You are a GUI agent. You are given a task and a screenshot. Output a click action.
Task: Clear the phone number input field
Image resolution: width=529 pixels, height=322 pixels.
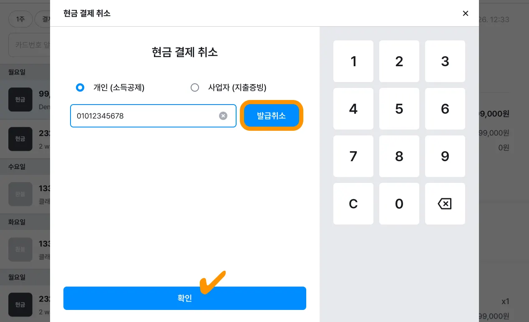pyautogui.click(x=223, y=116)
